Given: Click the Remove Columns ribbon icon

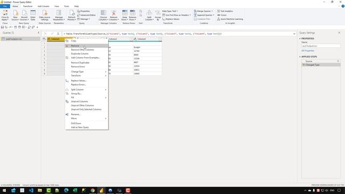Looking at the screenshot, I should click(114, 15).
